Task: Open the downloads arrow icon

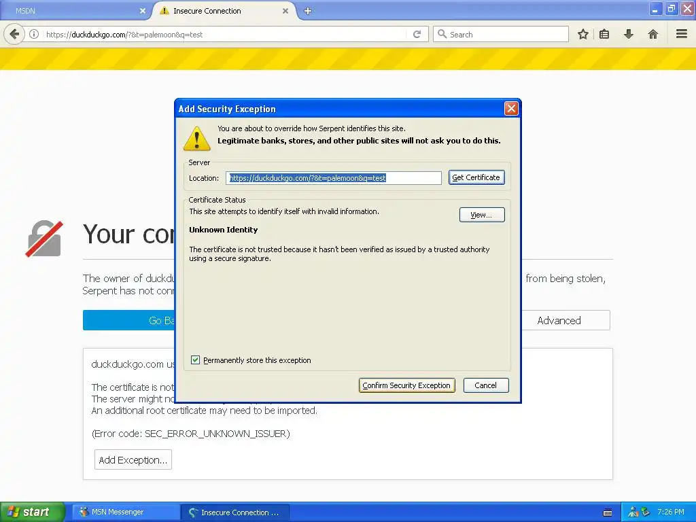Action: click(629, 34)
